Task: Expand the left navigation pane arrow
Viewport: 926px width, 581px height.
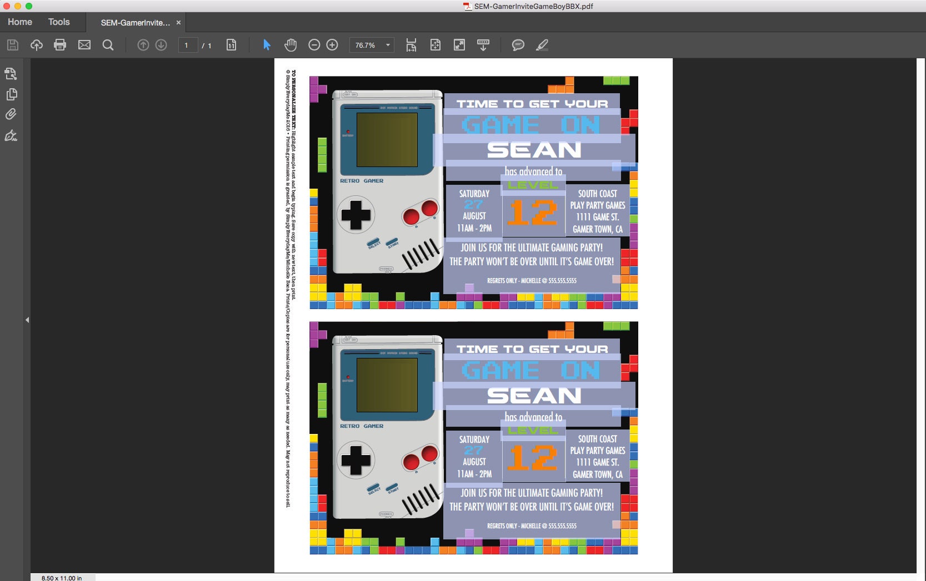Action: [27, 320]
